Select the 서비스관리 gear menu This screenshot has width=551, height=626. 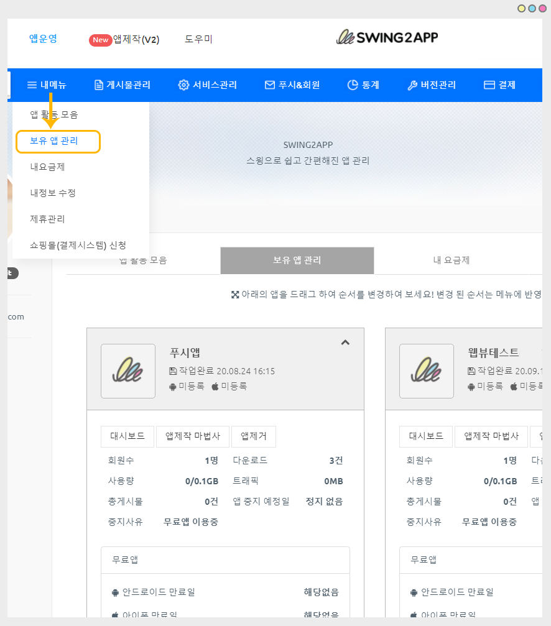coord(207,85)
